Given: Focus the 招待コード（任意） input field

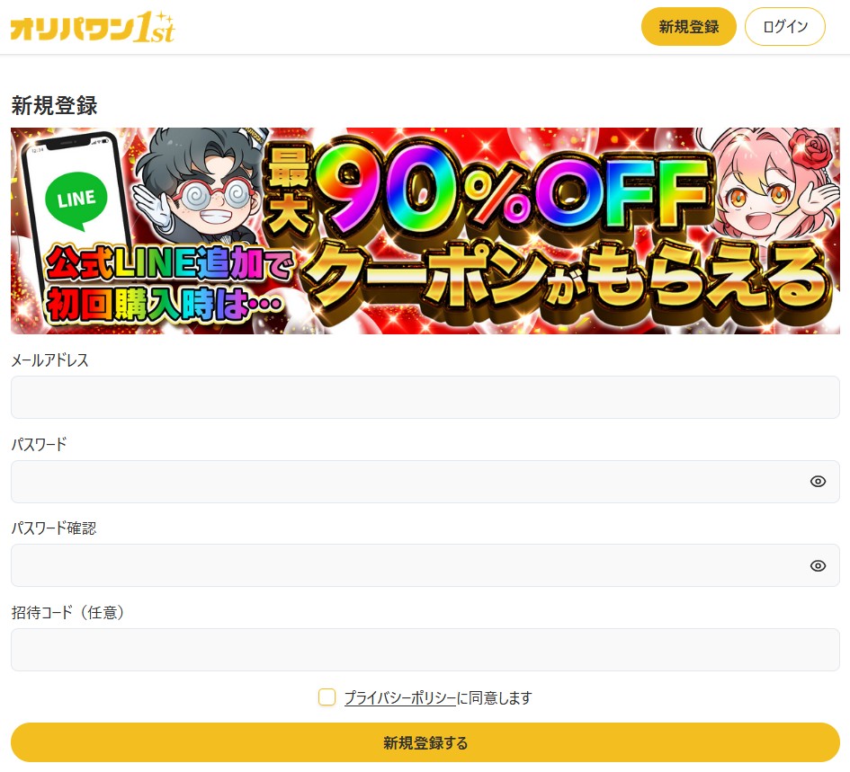Looking at the screenshot, I should pyautogui.click(x=425, y=650).
